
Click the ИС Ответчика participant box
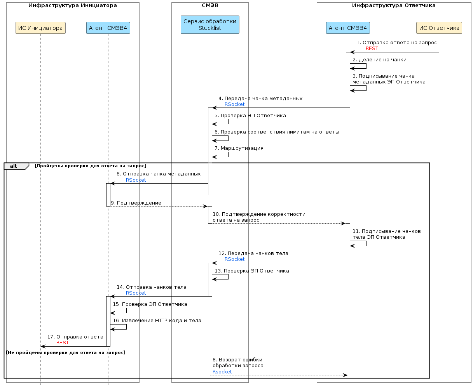point(439,28)
